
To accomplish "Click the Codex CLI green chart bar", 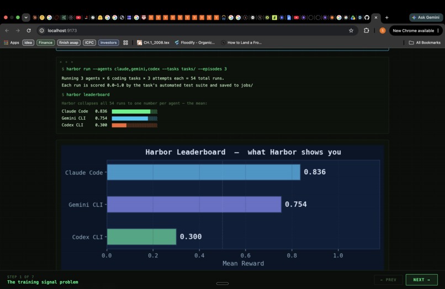I will coord(142,237).
